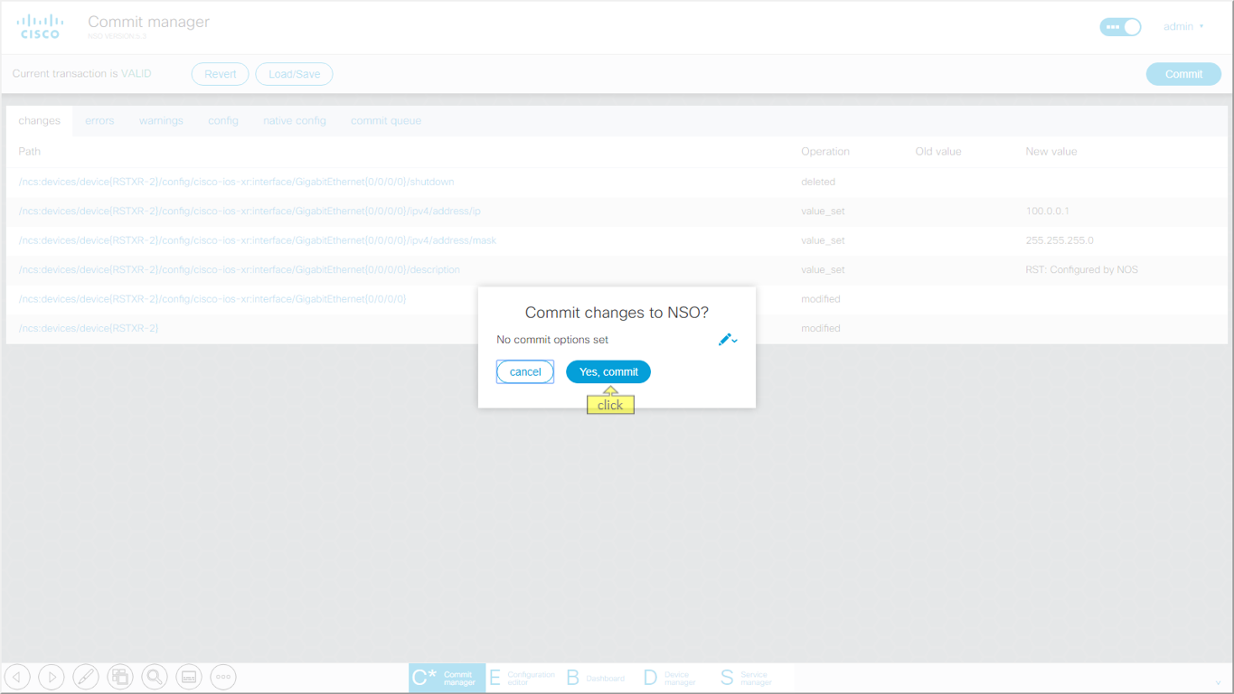This screenshot has width=1234, height=694.
Task: Open the magnifier search icon
Action: pyautogui.click(x=155, y=677)
